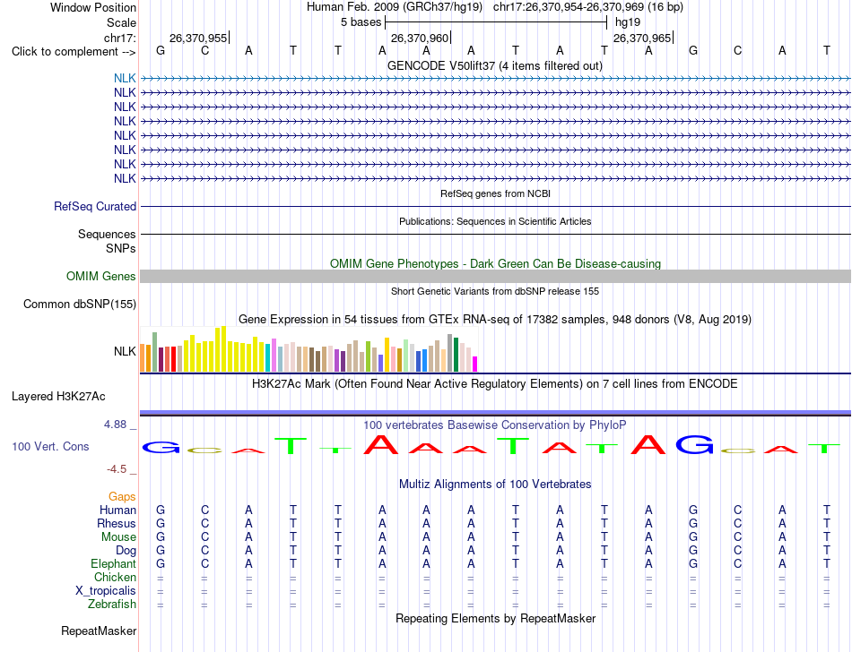
Task: Click 'Publications: Sequences in Scientific Articles' title
Action: point(495,221)
